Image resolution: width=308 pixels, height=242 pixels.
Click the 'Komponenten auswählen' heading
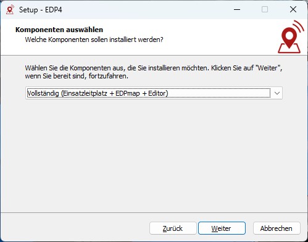point(59,30)
